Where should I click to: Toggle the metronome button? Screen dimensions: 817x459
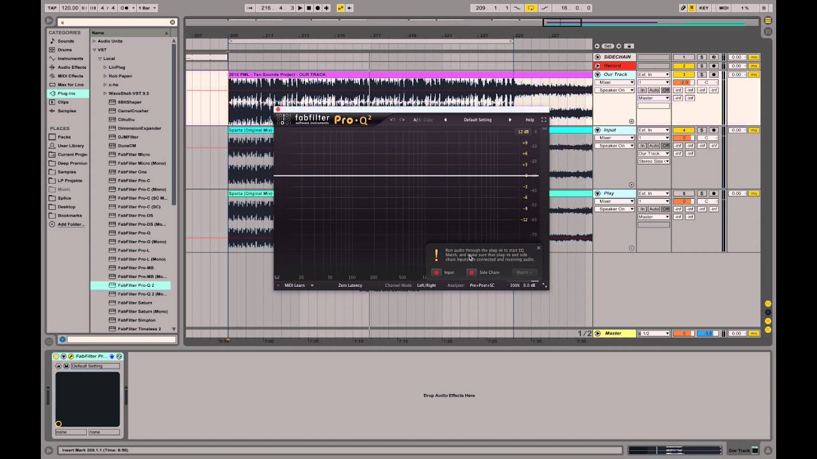coord(125,8)
